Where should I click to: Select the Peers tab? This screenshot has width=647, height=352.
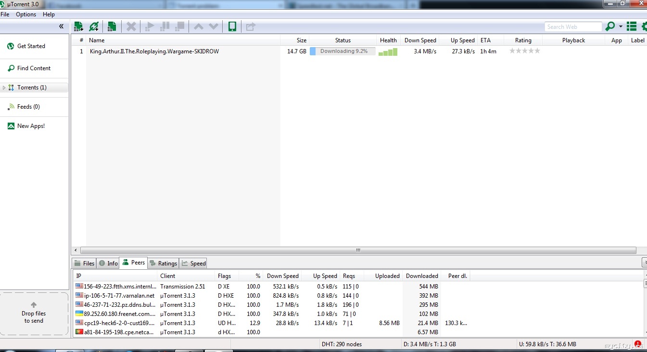[133, 263]
